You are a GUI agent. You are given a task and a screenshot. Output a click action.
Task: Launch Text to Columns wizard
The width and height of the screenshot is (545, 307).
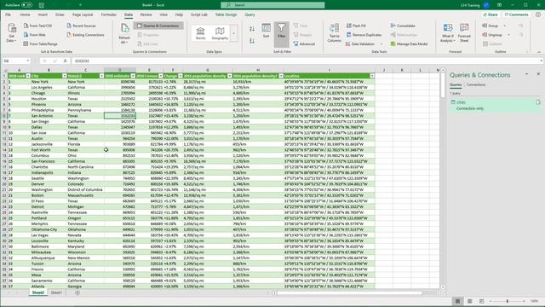tap(334, 33)
